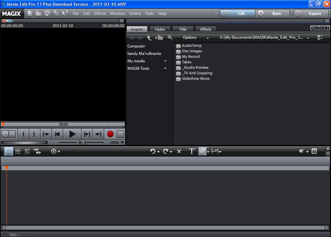Click the preview zoom slider handle
Image resolution: width=331 pixels, height=237 pixels.
[81, 142]
